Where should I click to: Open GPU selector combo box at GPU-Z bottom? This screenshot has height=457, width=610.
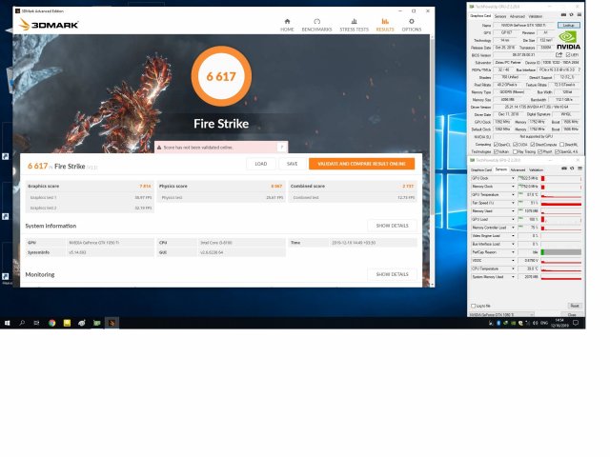tap(501, 314)
